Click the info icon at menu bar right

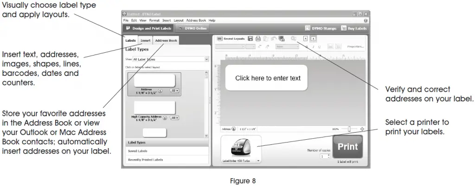point(366,20)
